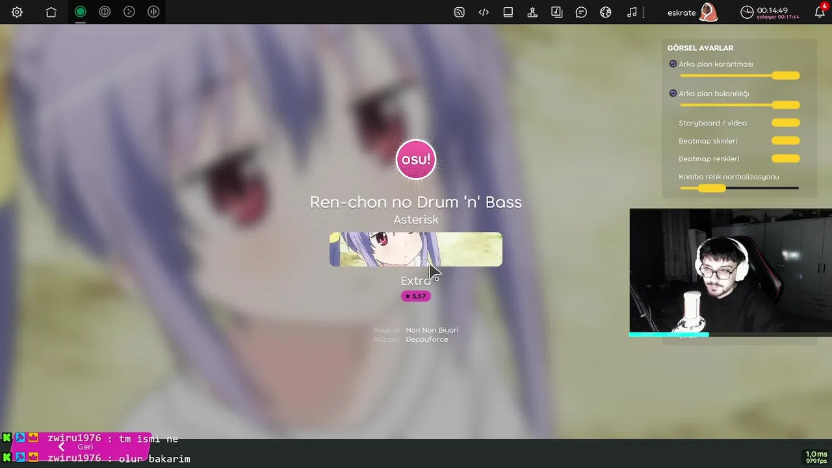Switch to the catch ruleset icon

[x=129, y=12]
